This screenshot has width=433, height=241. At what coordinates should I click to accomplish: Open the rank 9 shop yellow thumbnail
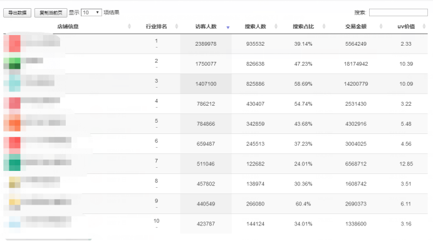tap(14, 202)
